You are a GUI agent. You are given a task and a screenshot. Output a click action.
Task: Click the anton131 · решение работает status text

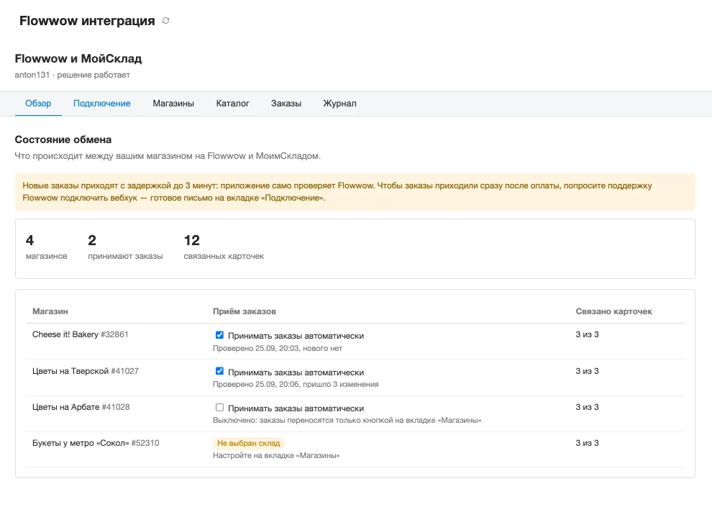tap(72, 75)
